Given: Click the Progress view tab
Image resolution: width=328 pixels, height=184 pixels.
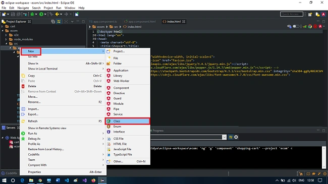Looking at the screenshot, I should click(158, 131).
